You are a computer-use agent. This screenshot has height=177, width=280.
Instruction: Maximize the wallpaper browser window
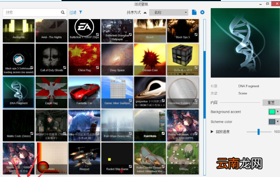(268, 3)
